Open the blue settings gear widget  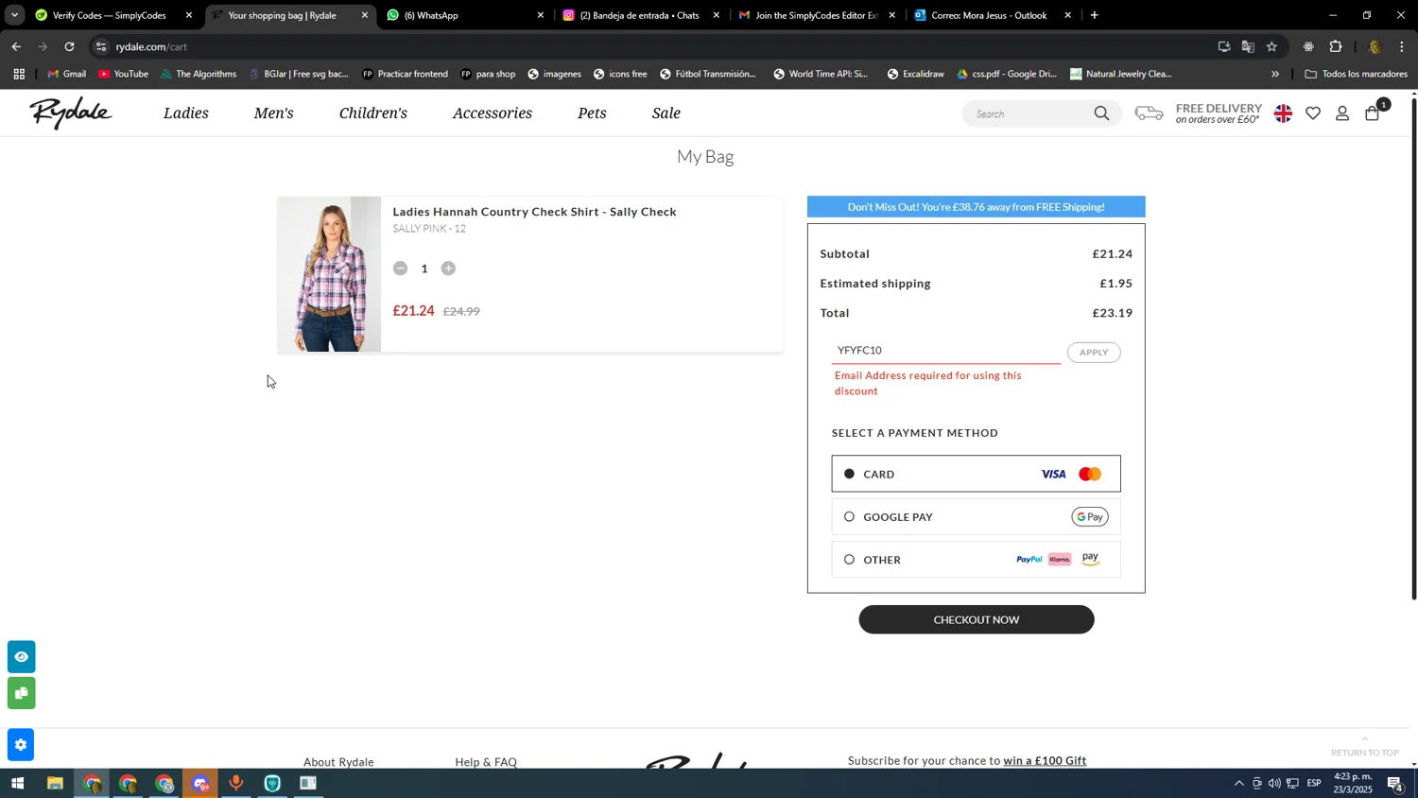coord(22,745)
